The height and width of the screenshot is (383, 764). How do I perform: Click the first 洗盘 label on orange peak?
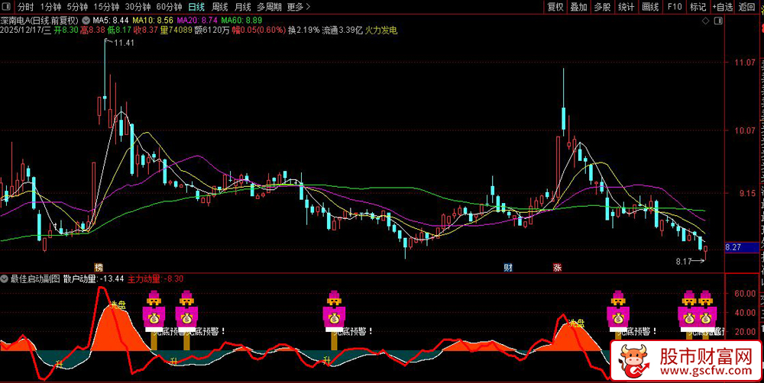[x=118, y=305]
